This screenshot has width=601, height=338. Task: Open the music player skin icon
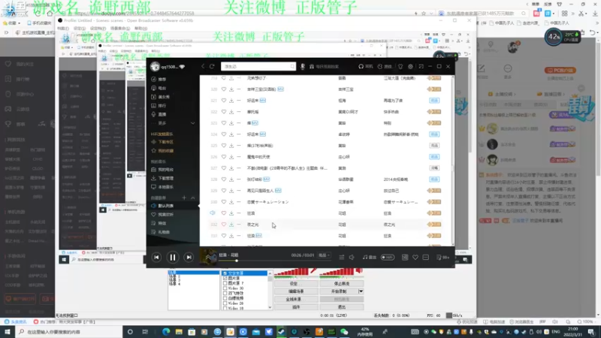[400, 66]
